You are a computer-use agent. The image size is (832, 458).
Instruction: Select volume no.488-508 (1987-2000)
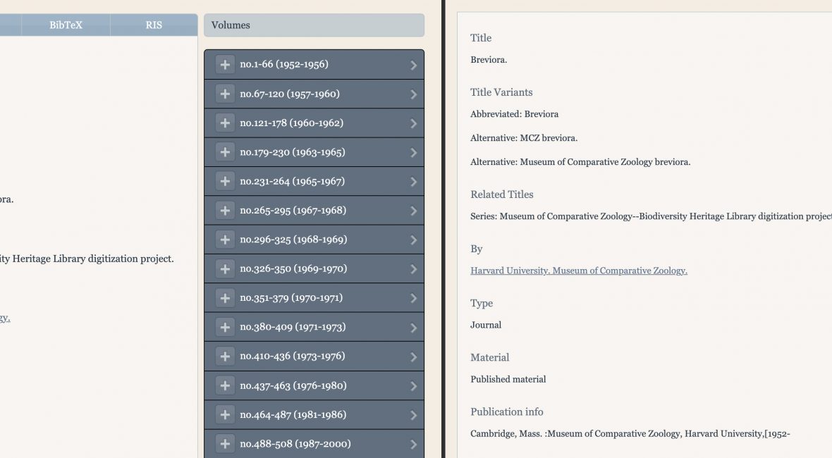[x=295, y=444]
